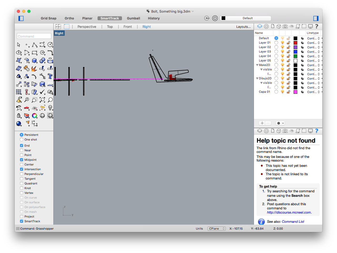Choose the Circle drawing tool
Image resolution: width=337 pixels, height=253 pixels.
(x=50, y=45)
